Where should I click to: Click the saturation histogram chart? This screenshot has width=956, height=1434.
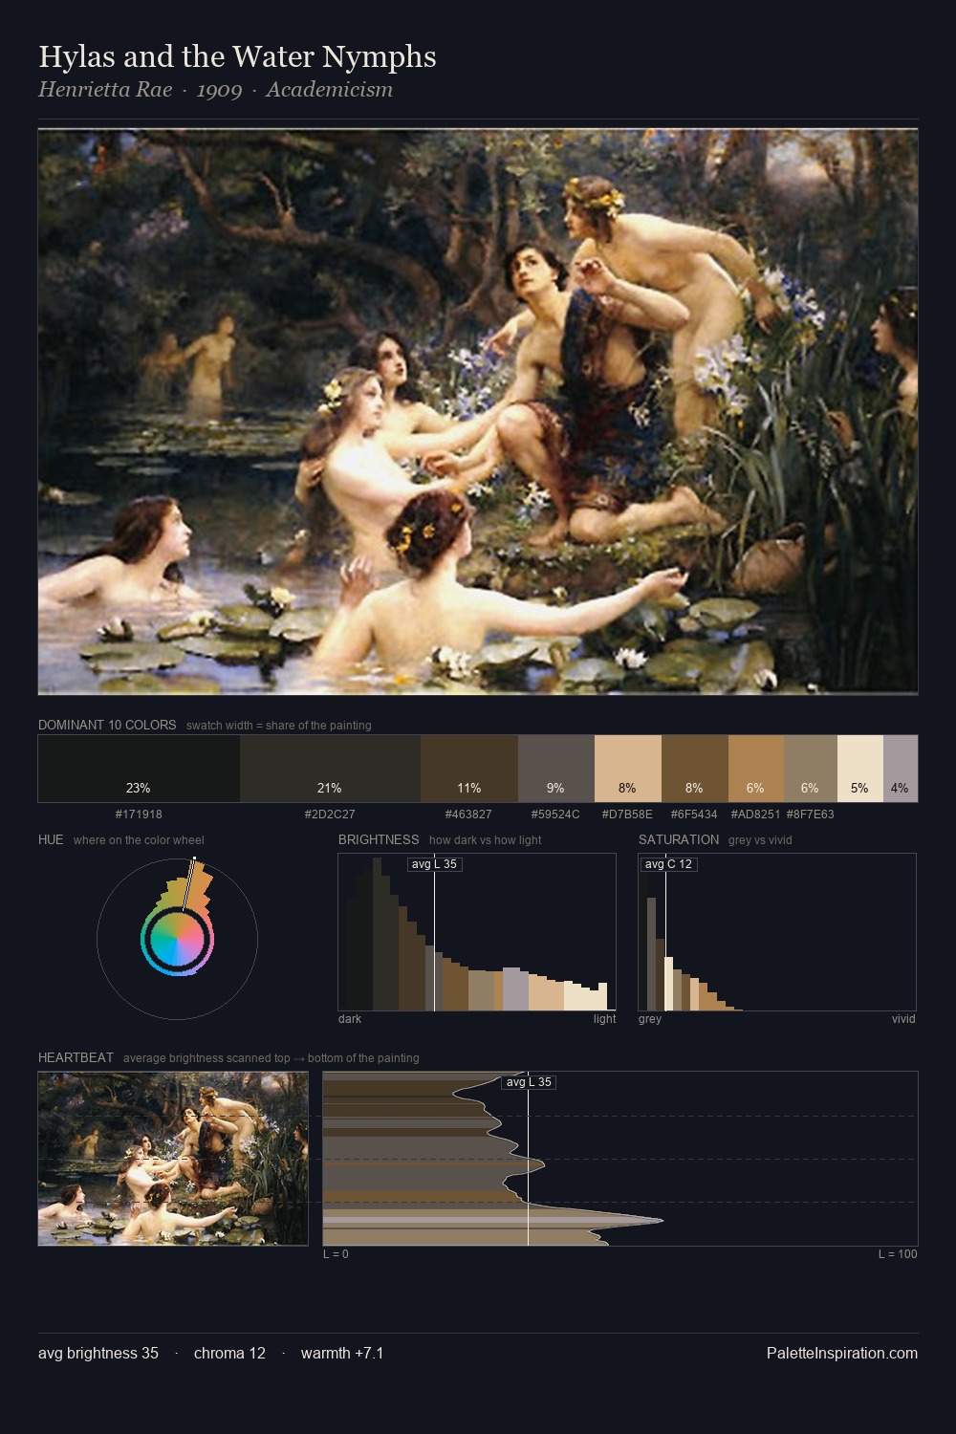(777, 932)
